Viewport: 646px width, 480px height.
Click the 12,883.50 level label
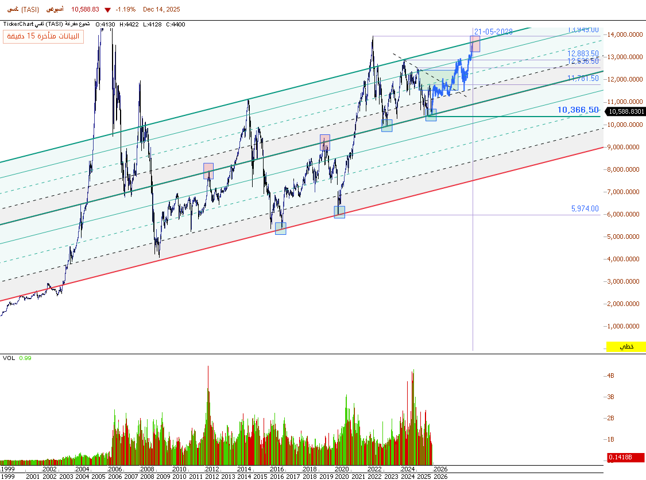click(x=583, y=53)
